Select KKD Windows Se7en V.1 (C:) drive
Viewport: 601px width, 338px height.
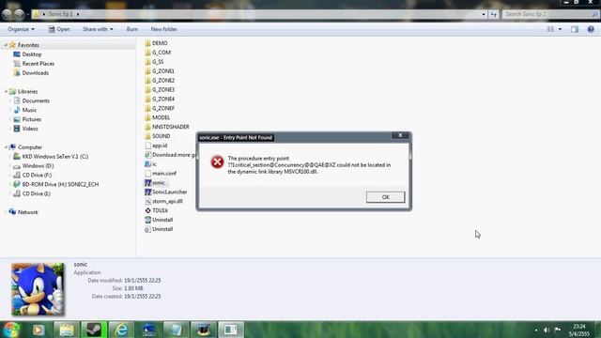pos(54,157)
